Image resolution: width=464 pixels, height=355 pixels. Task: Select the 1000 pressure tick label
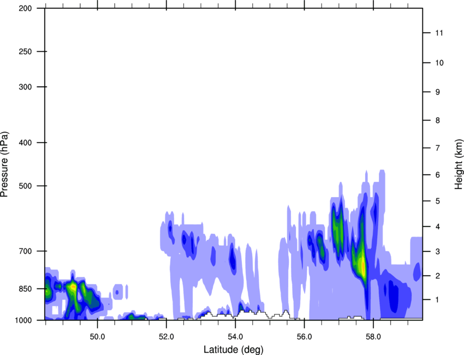tap(23, 320)
